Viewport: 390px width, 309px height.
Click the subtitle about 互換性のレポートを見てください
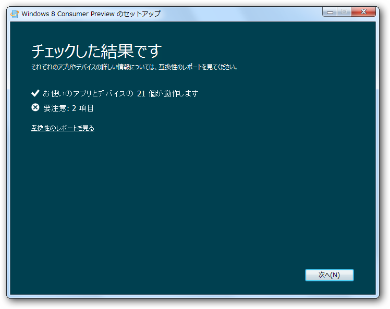[x=135, y=67]
